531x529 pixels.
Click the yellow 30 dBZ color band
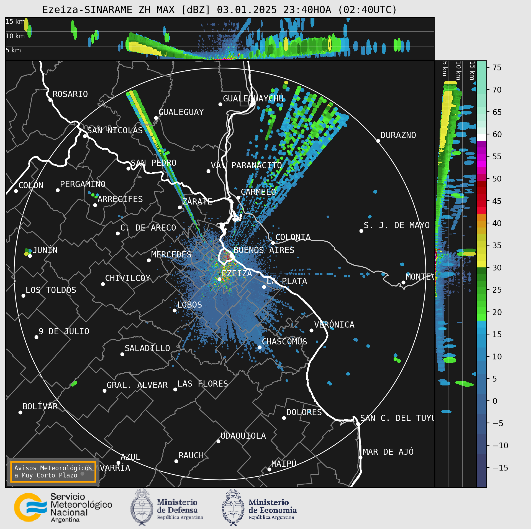click(481, 264)
